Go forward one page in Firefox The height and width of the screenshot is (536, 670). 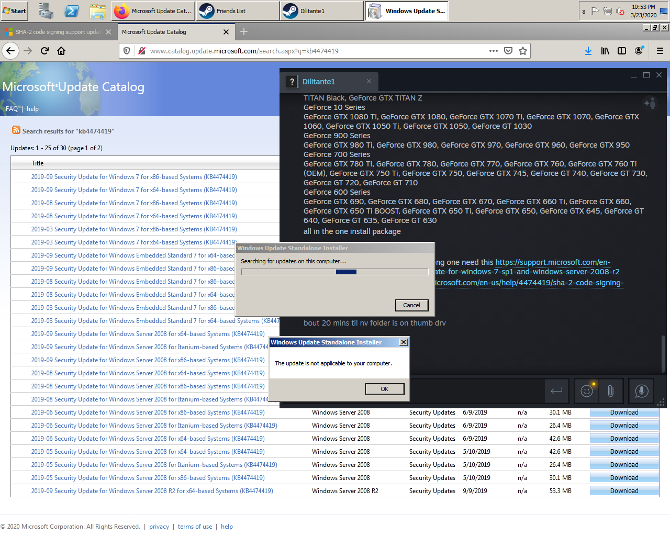tap(28, 51)
